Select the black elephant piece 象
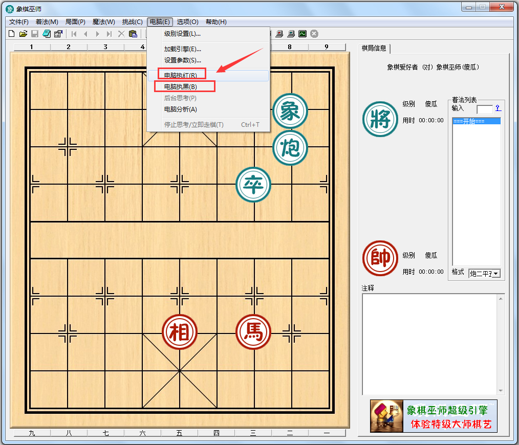 290,111
